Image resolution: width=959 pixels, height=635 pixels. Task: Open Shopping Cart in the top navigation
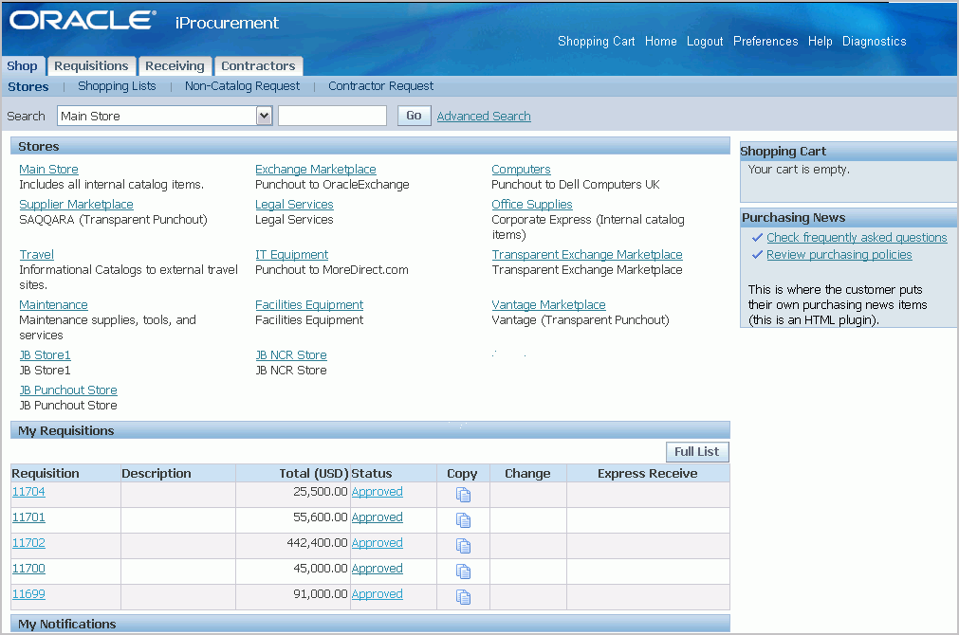tap(597, 42)
